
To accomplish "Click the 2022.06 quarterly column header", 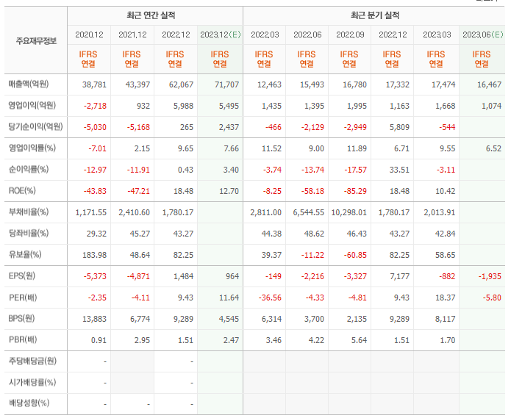I will click(x=307, y=35).
